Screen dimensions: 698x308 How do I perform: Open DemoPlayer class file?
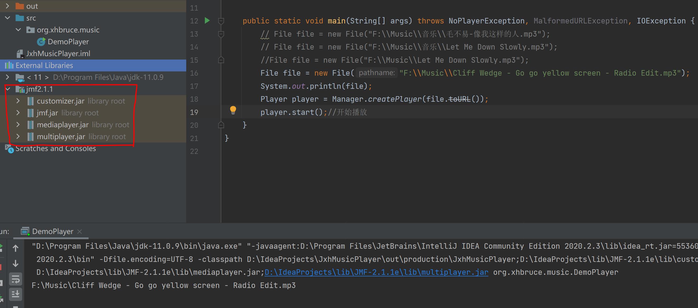tap(68, 42)
